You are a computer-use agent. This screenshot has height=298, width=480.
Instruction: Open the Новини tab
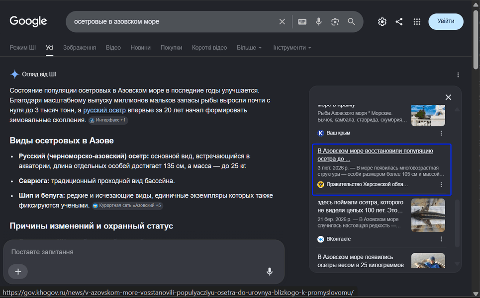[140, 48]
